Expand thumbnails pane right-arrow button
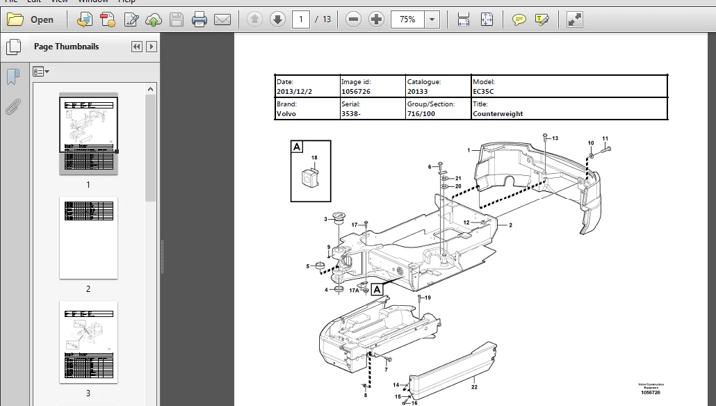 (152, 47)
